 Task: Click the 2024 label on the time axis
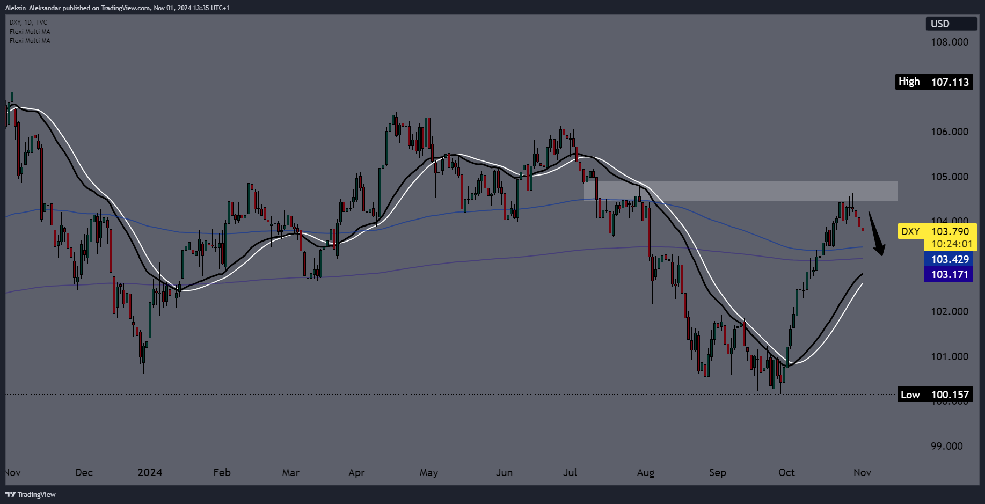click(x=150, y=472)
